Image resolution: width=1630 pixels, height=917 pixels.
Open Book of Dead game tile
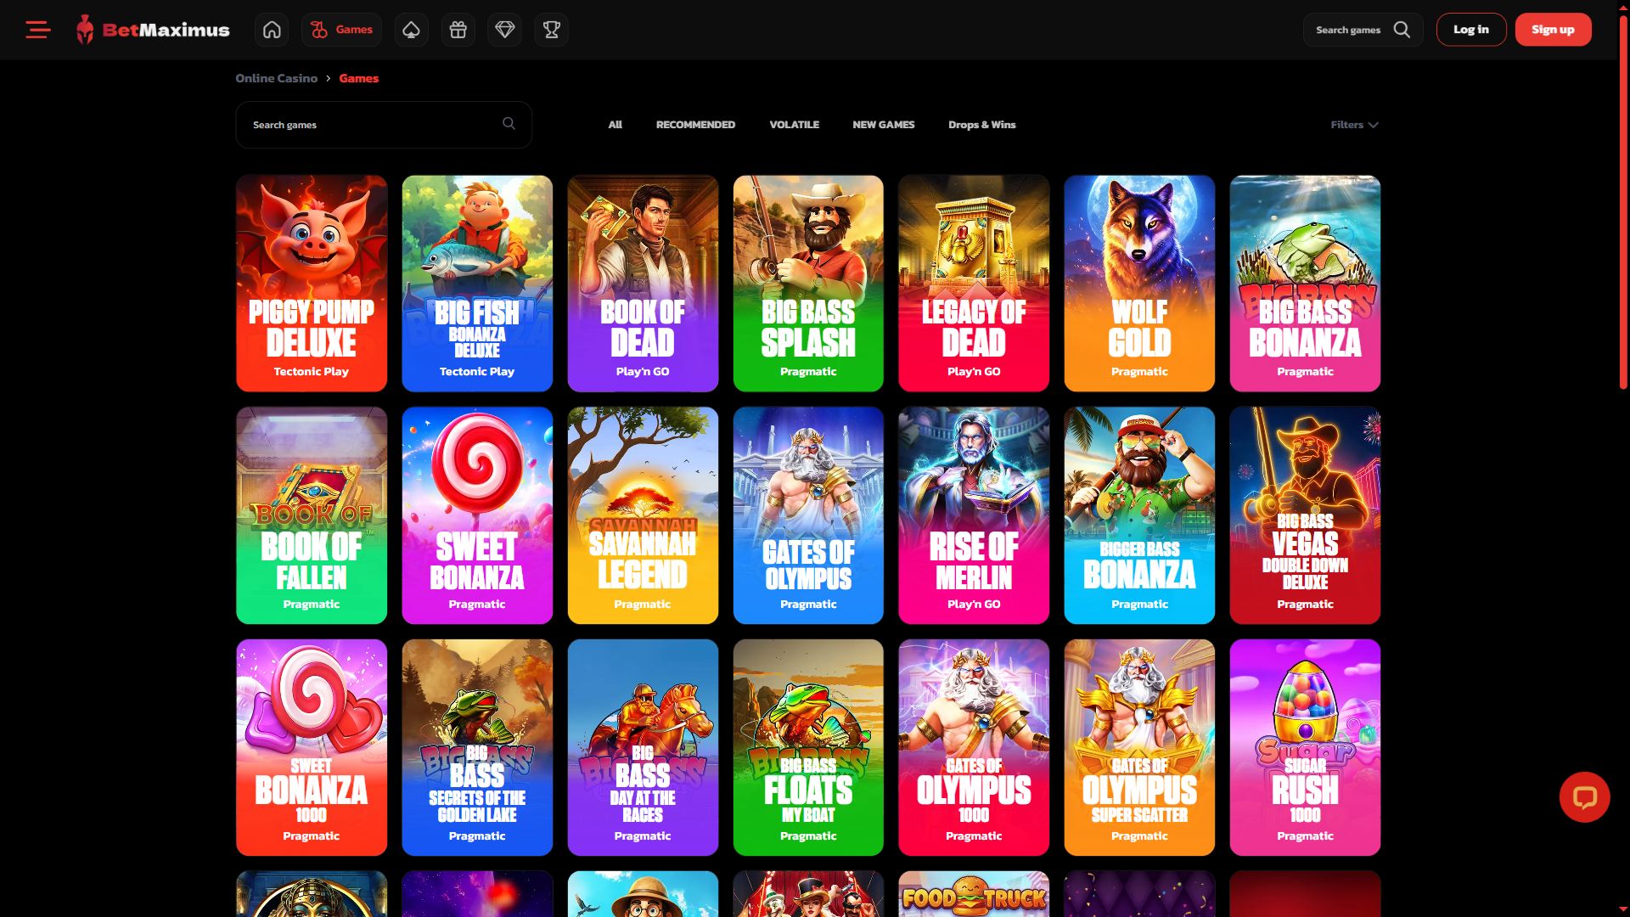(643, 284)
